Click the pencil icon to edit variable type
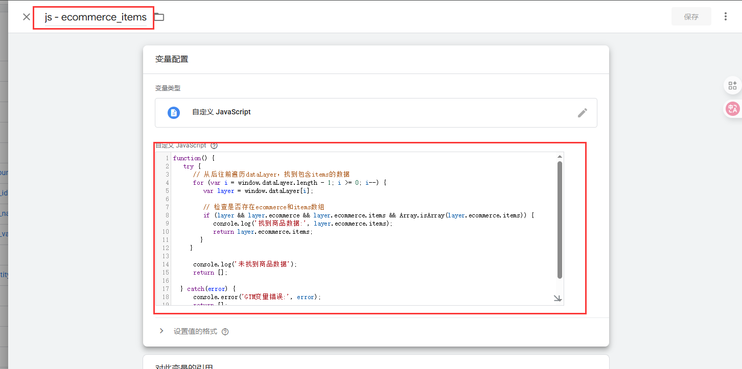742x369 pixels. click(582, 113)
